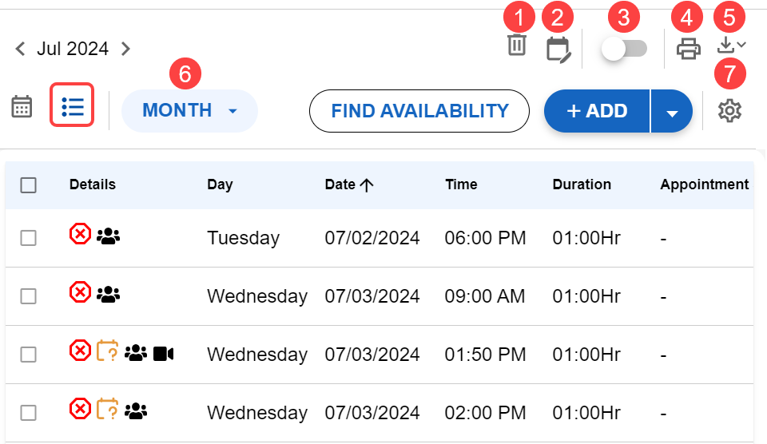This screenshot has height=444, width=767.
Task: Click tentative calendar icon in 02:00 PM row
Action: click(108, 410)
